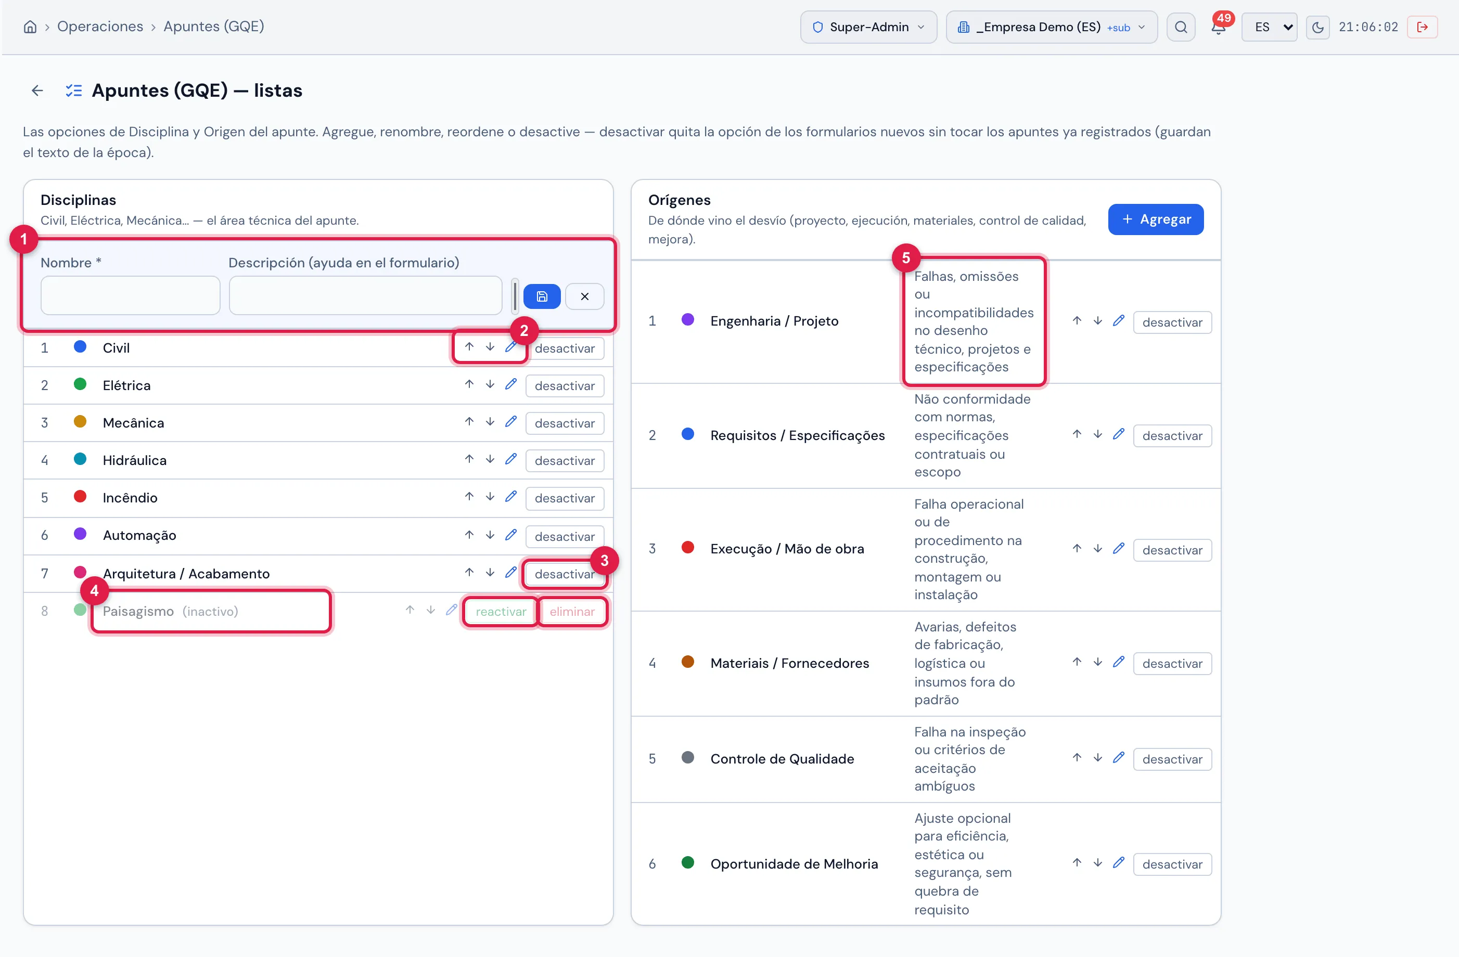Move Execução / Mão de obra origin up
The height and width of the screenshot is (957, 1459).
tap(1077, 548)
